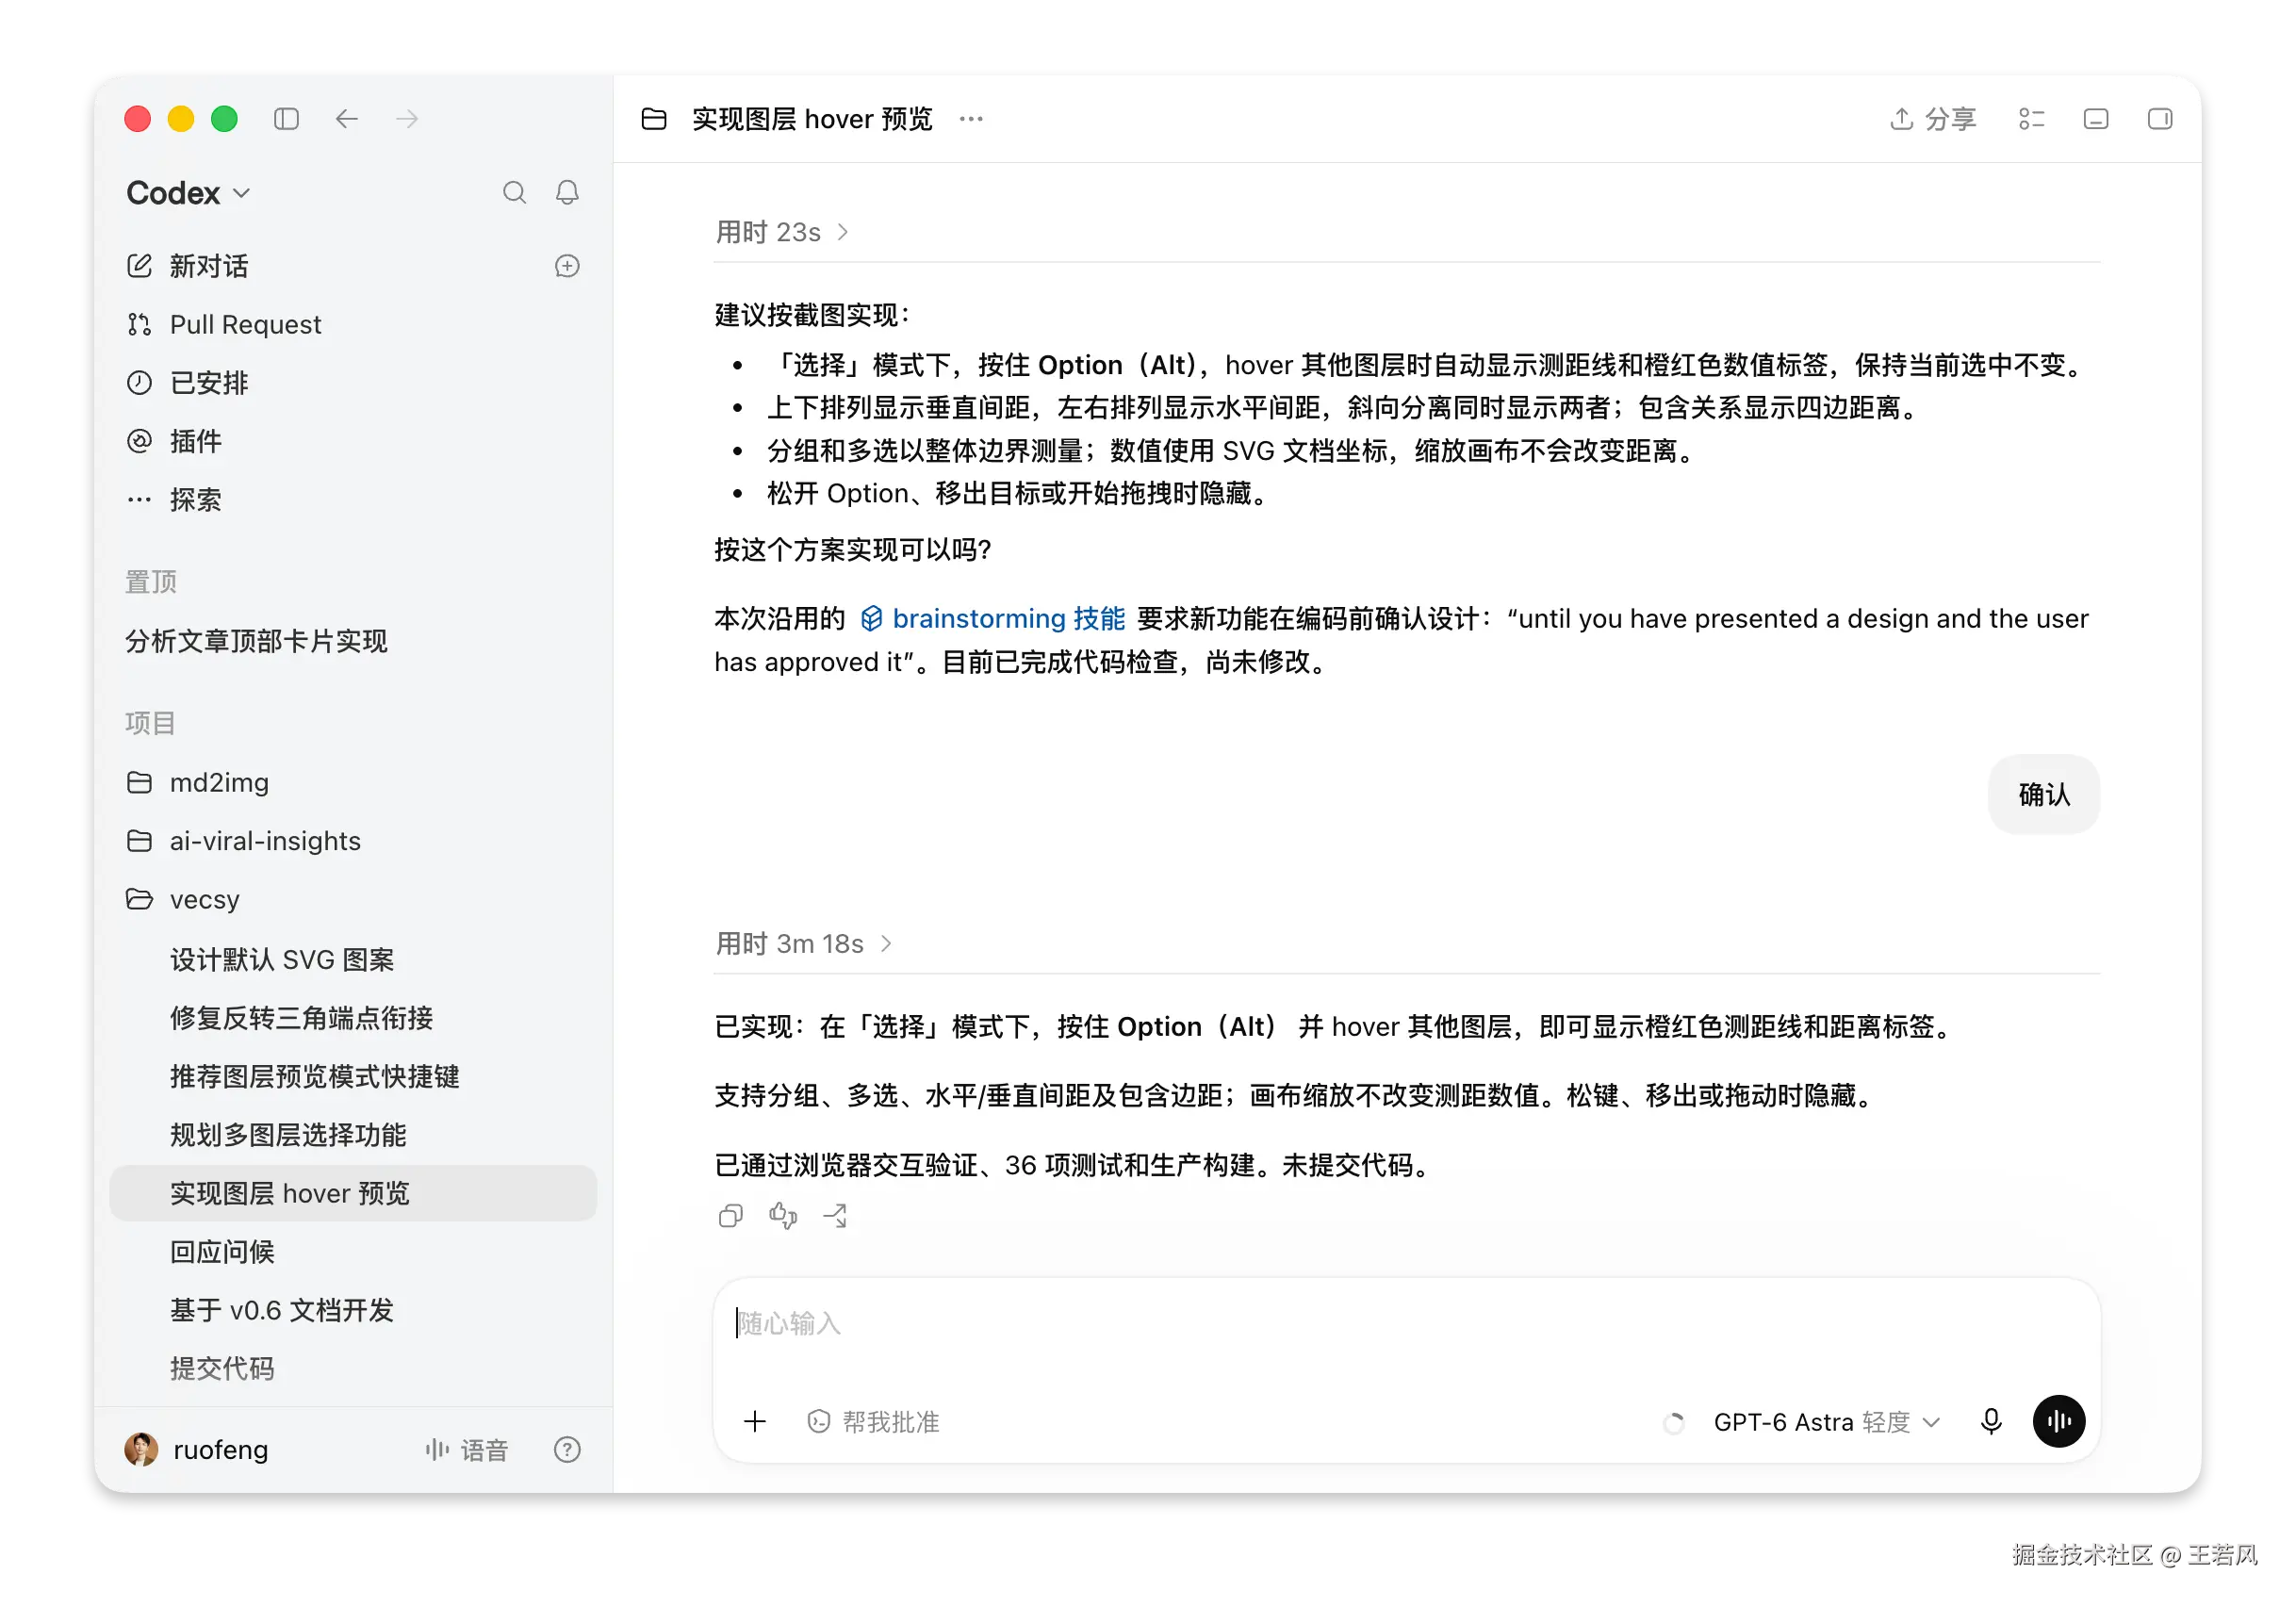Toggle 帮我批准 auto-approve option
This screenshot has width=2296, height=1606.
(x=873, y=1421)
